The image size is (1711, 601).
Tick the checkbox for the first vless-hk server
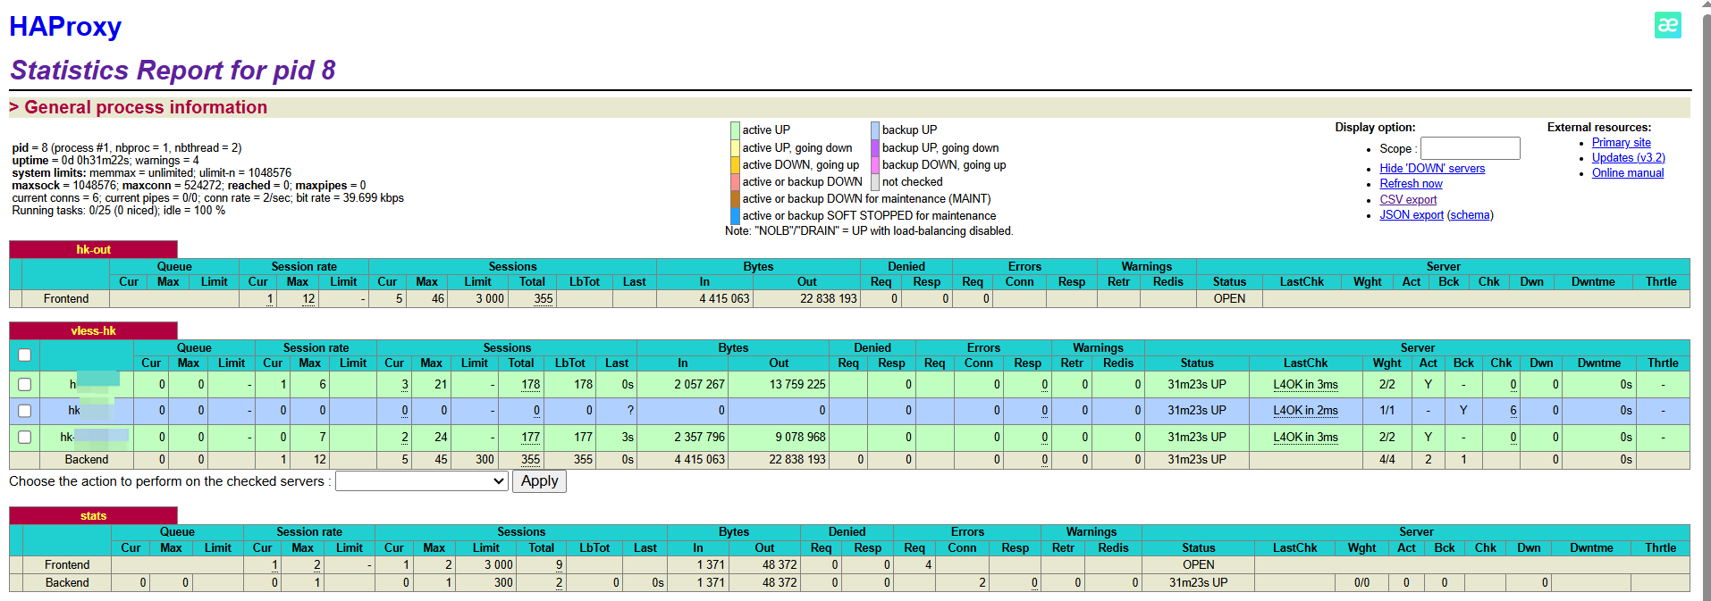click(25, 385)
